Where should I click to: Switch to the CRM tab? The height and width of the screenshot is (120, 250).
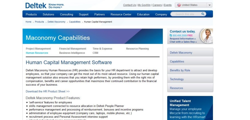pyautogui.click(x=95, y=53)
